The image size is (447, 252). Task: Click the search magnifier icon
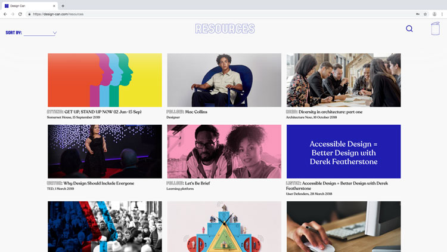click(x=409, y=29)
